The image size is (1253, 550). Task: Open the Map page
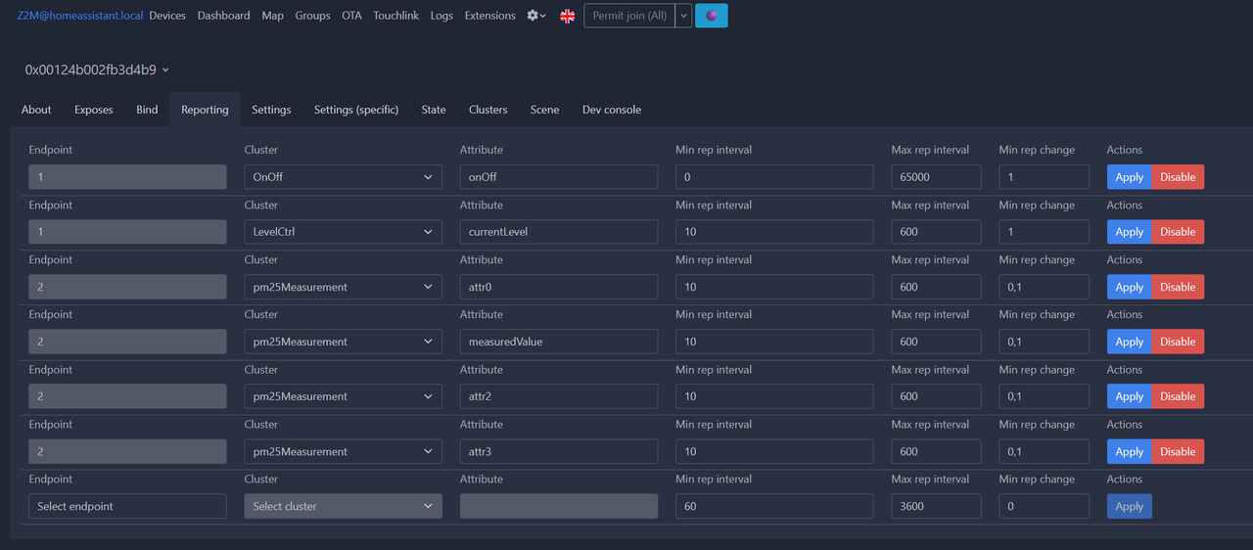(272, 16)
